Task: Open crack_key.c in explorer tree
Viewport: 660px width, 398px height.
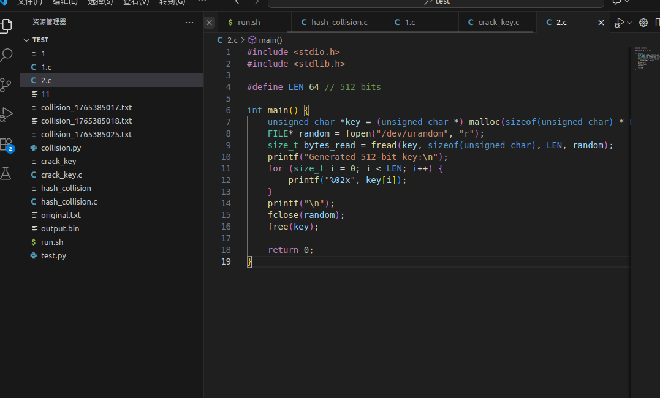Action: pyautogui.click(x=112, y=175)
